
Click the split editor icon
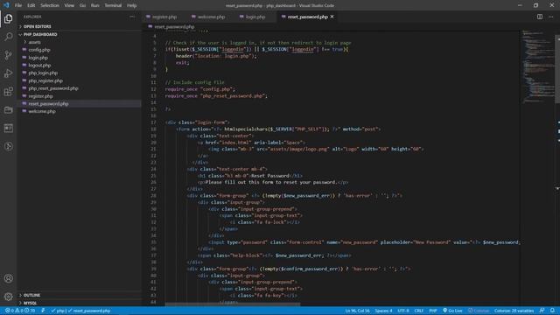pyautogui.click(x=540, y=17)
